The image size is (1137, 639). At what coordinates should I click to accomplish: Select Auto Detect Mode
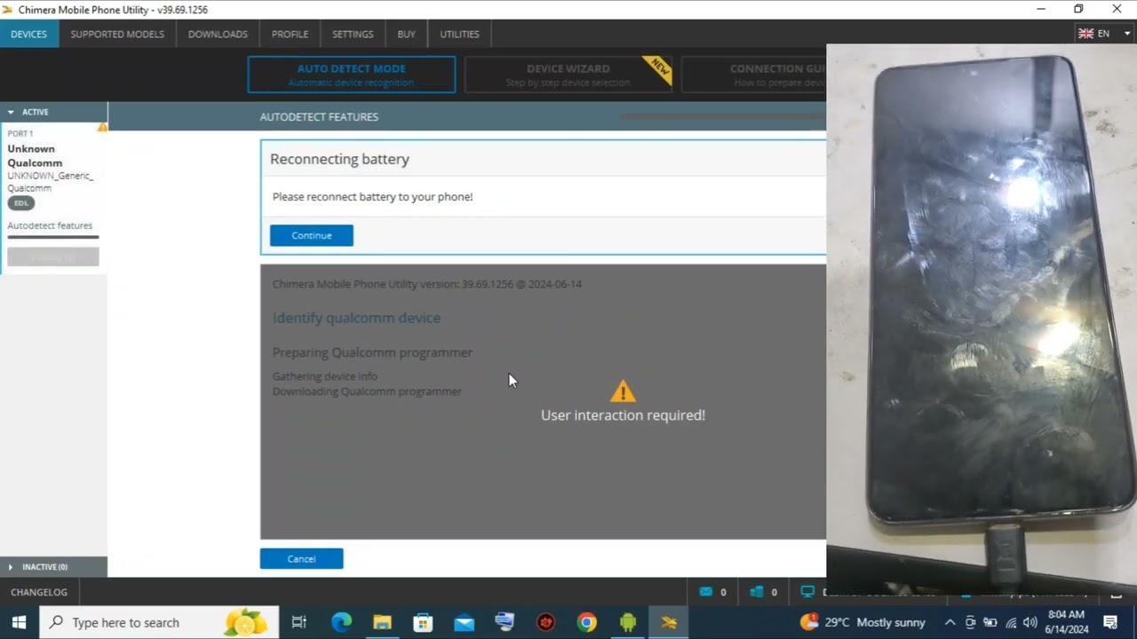click(352, 75)
